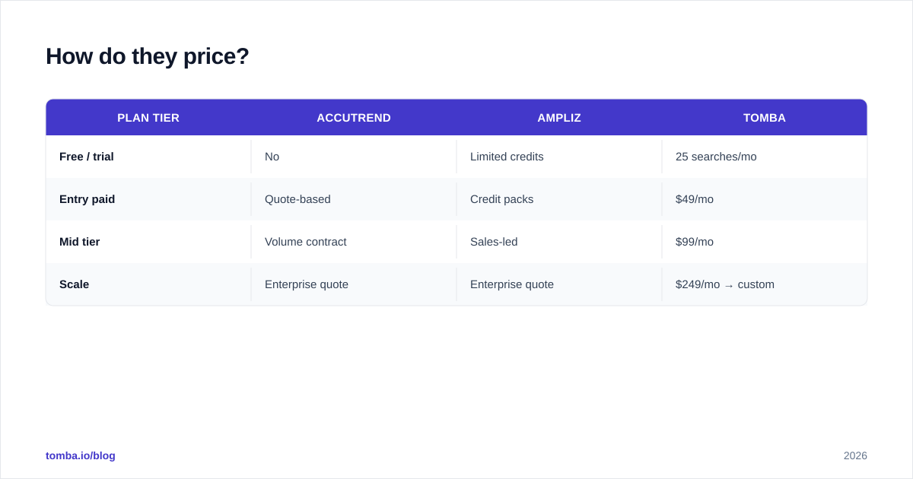Select the AMPLIZ column header
Image resolution: width=913 pixels, height=479 pixels.
[559, 118]
